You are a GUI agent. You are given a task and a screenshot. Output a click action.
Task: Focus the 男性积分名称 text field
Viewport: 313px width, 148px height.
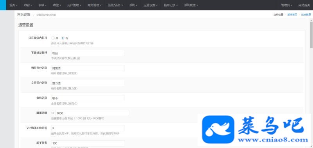click(x=88, y=68)
